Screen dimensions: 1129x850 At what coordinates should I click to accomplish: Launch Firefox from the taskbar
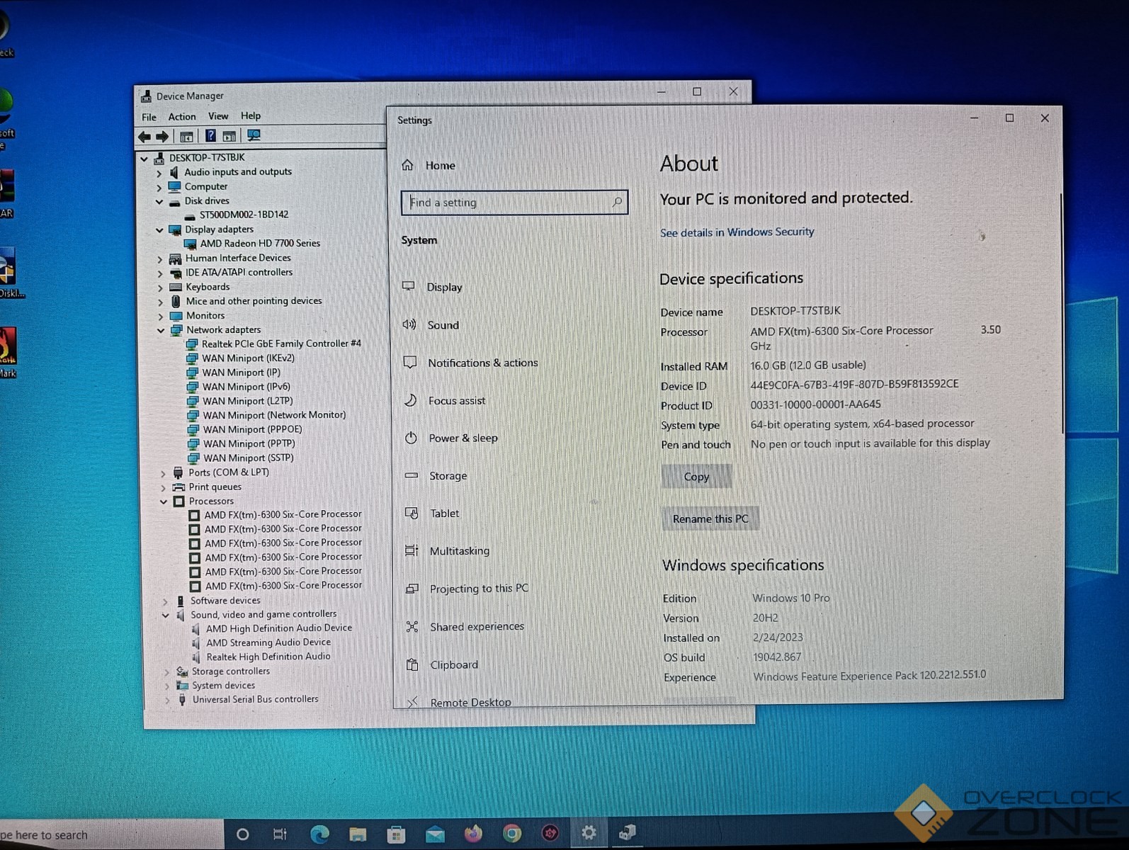point(473,834)
